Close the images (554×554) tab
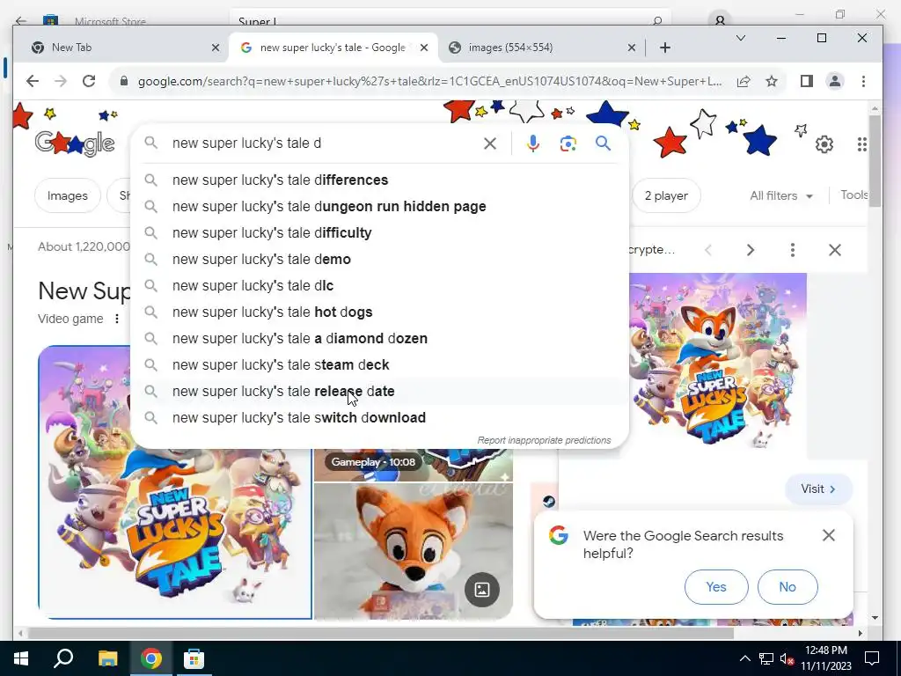The height and width of the screenshot is (676, 901). click(x=631, y=48)
